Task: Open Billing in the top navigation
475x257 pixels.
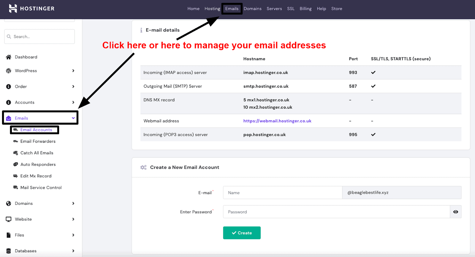Action: [x=305, y=9]
